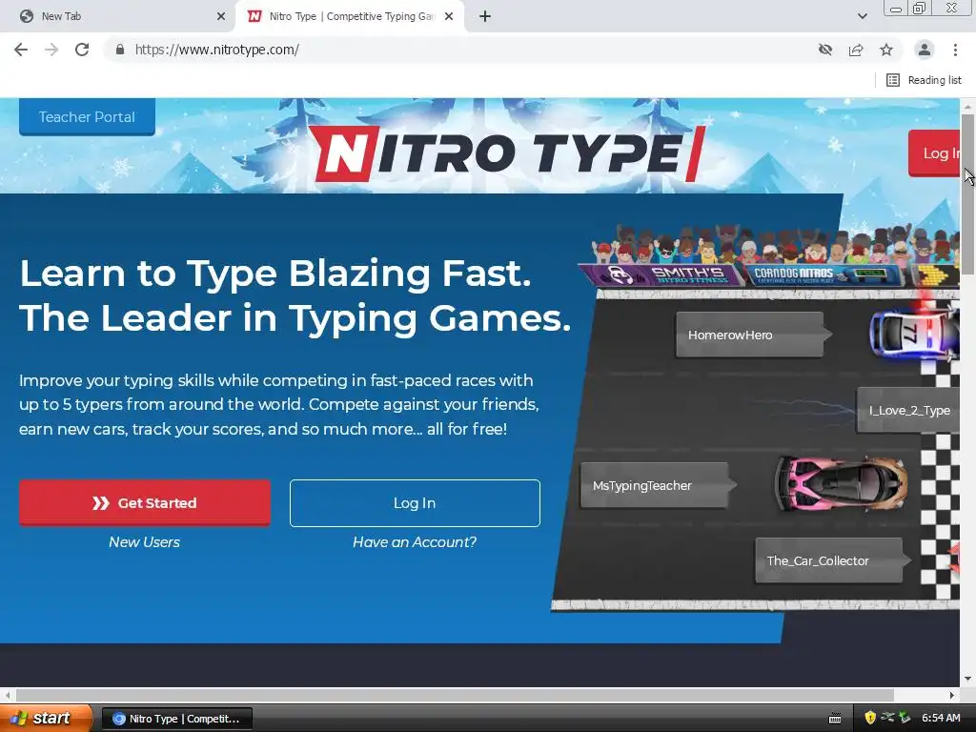
Task: Bookmark this page with the star icon
Action: pyautogui.click(x=886, y=50)
